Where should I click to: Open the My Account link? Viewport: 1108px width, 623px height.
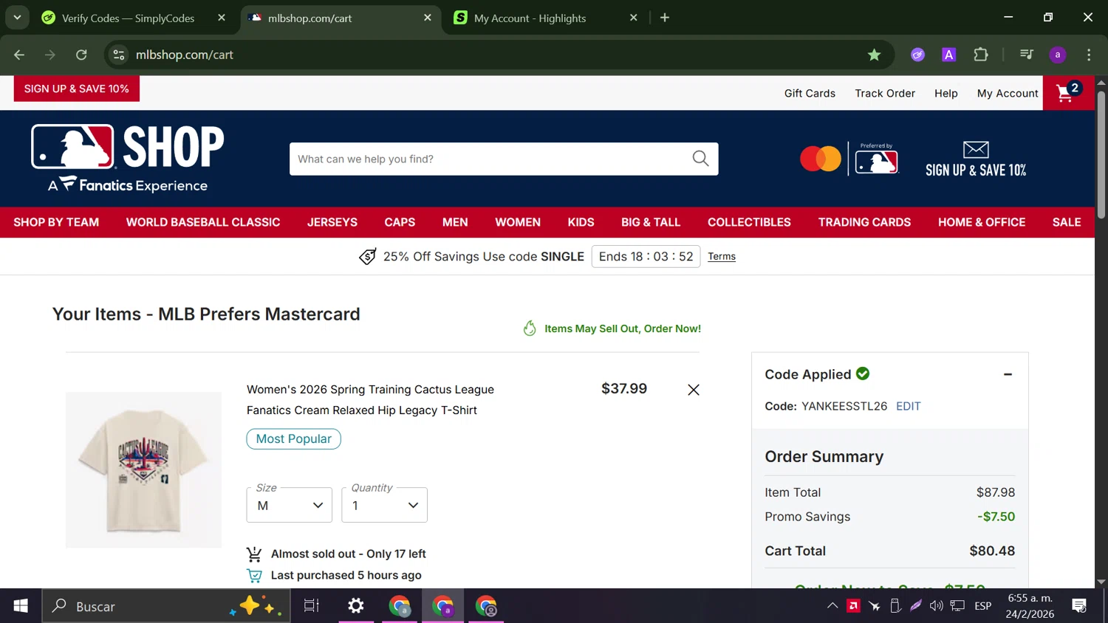tap(1008, 93)
